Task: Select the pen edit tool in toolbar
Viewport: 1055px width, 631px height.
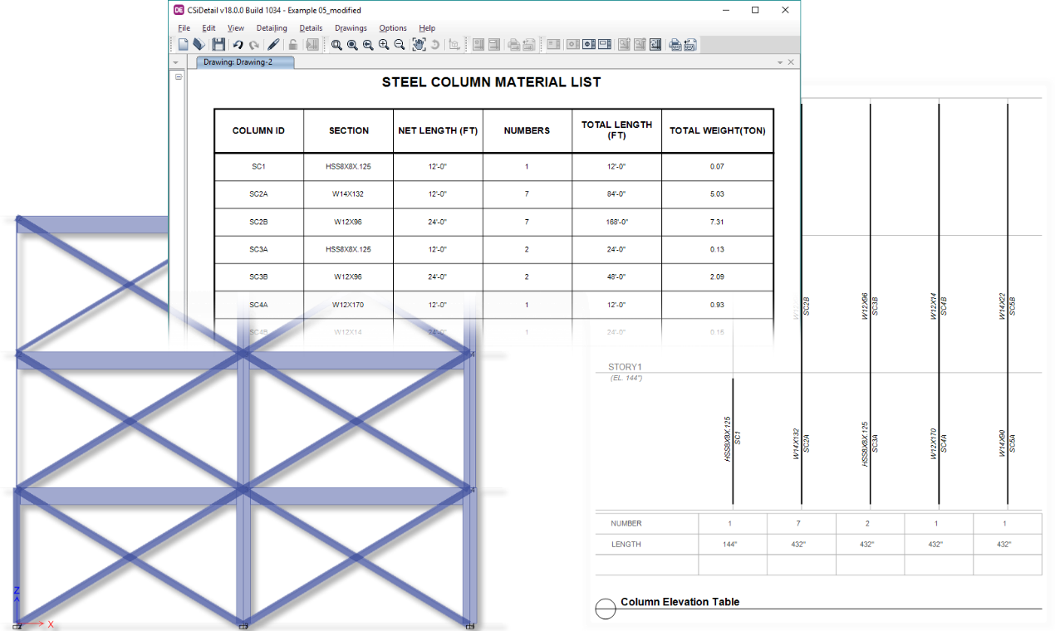Action: click(x=273, y=45)
